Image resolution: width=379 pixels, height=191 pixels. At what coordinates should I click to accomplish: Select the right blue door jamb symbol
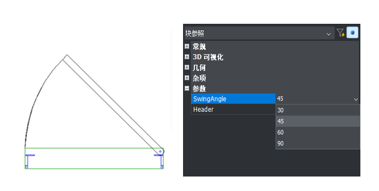(159, 161)
